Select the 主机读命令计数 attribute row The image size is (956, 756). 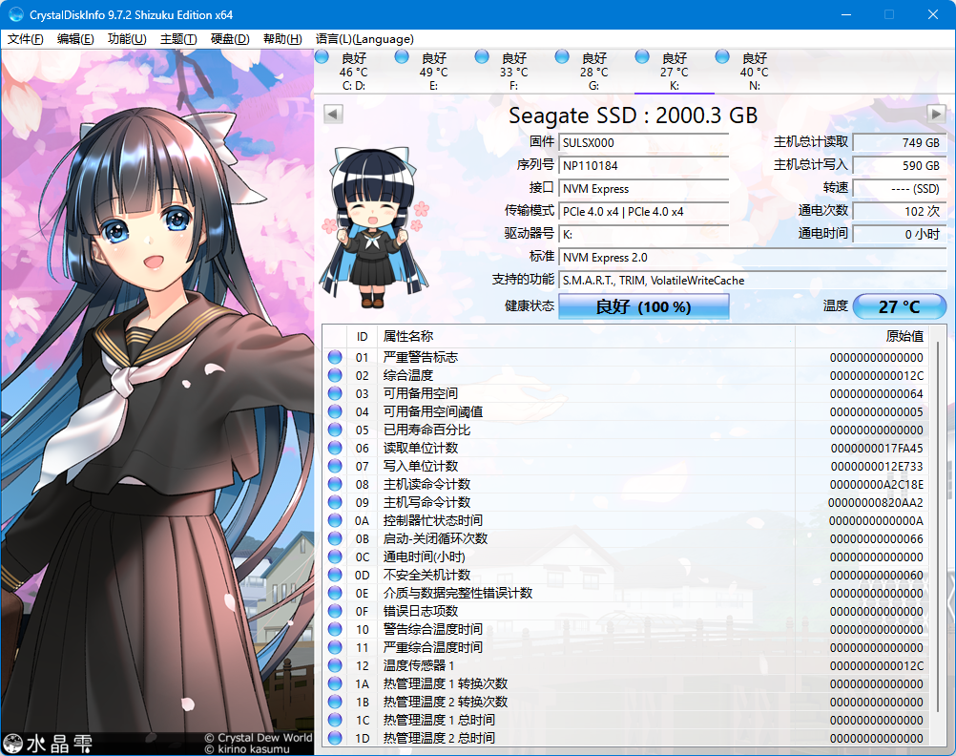[626, 485]
